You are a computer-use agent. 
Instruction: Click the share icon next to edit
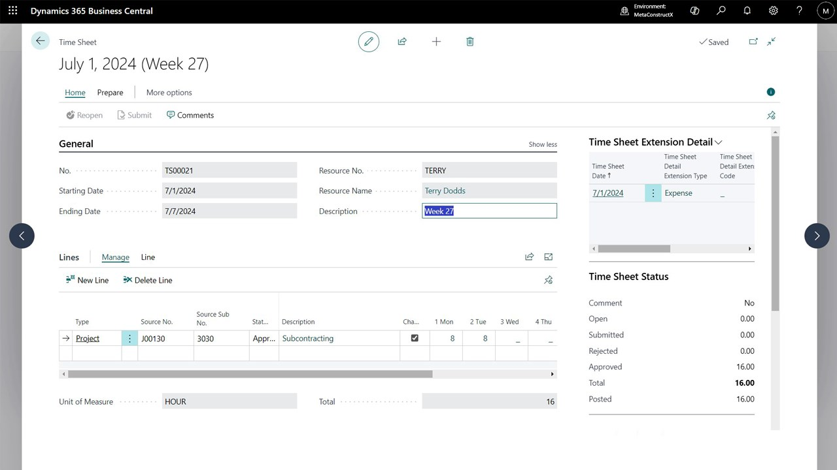402,42
